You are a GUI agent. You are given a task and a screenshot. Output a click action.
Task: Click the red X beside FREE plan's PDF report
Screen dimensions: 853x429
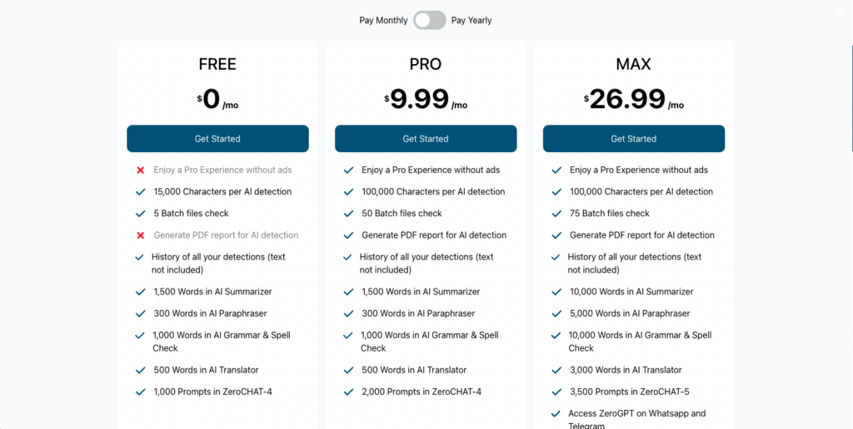tap(141, 235)
